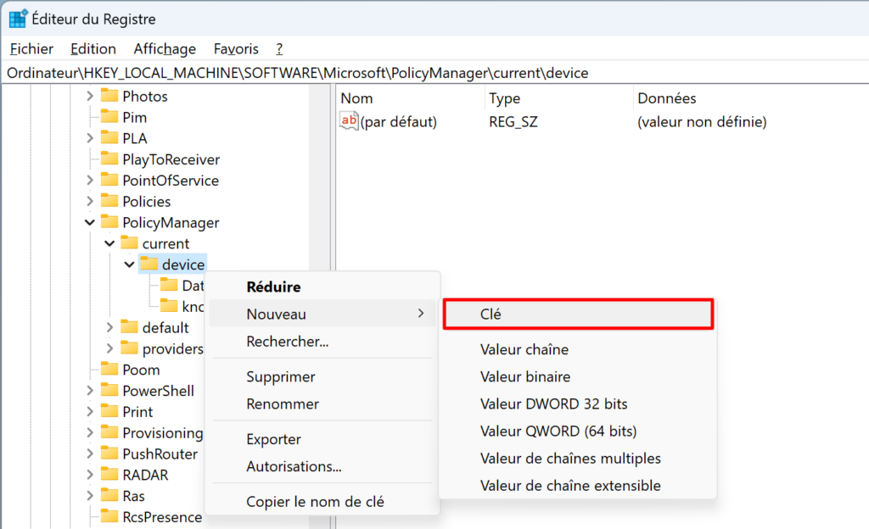Click the Type column header
The height and width of the screenshot is (529, 869).
558,98
